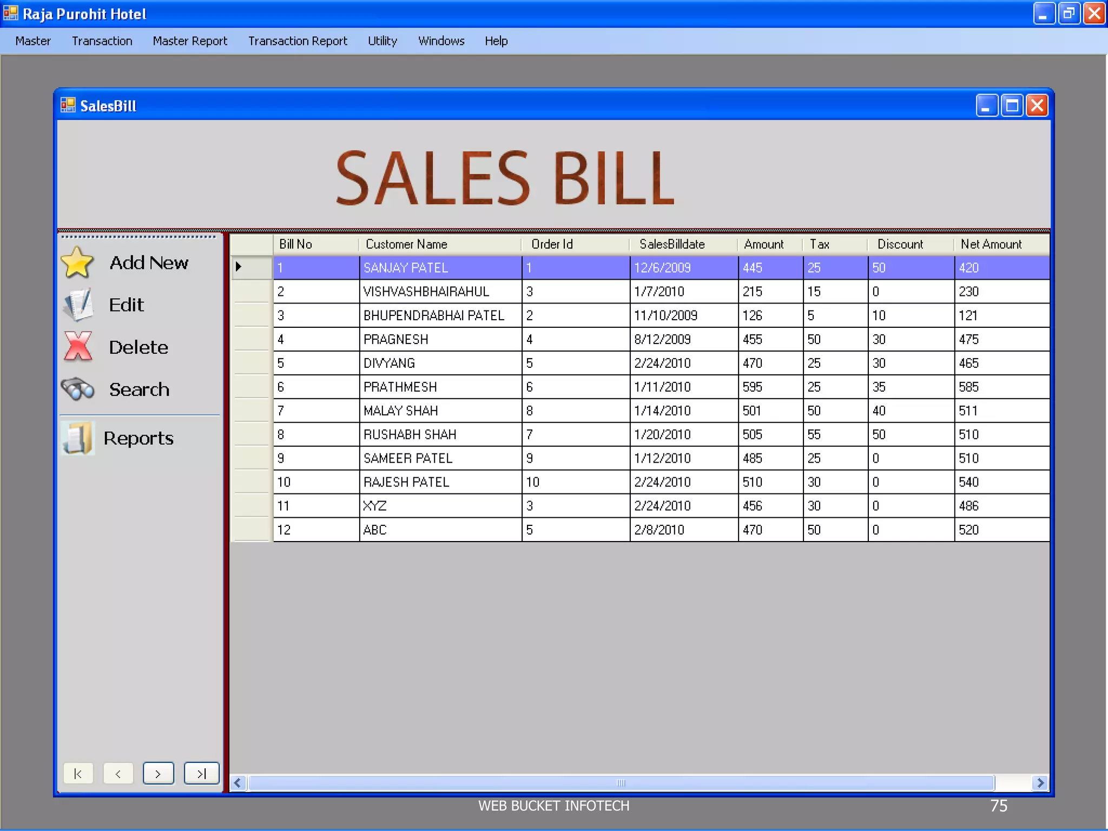
Task: Click the Raja Purohit Hotel app icon
Action: pos(10,13)
